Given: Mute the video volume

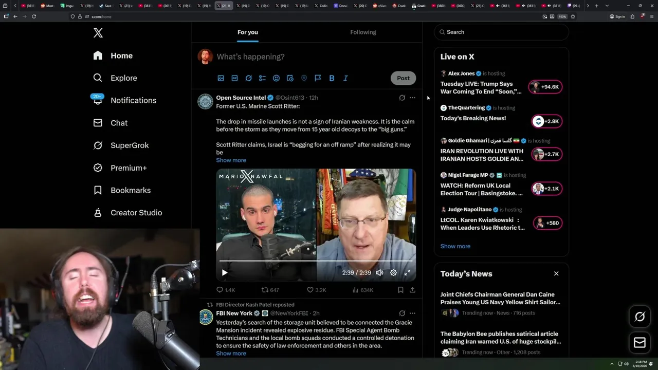Looking at the screenshot, I should coord(379,273).
